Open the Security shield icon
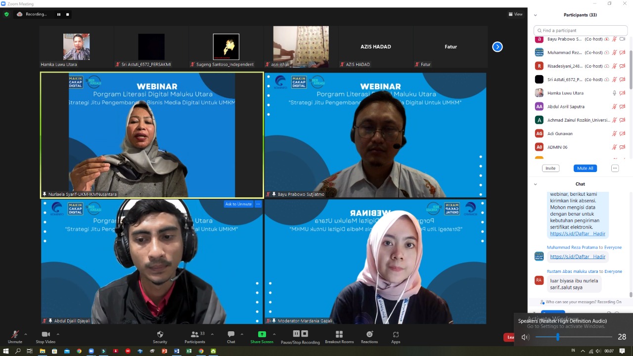 [160, 335]
